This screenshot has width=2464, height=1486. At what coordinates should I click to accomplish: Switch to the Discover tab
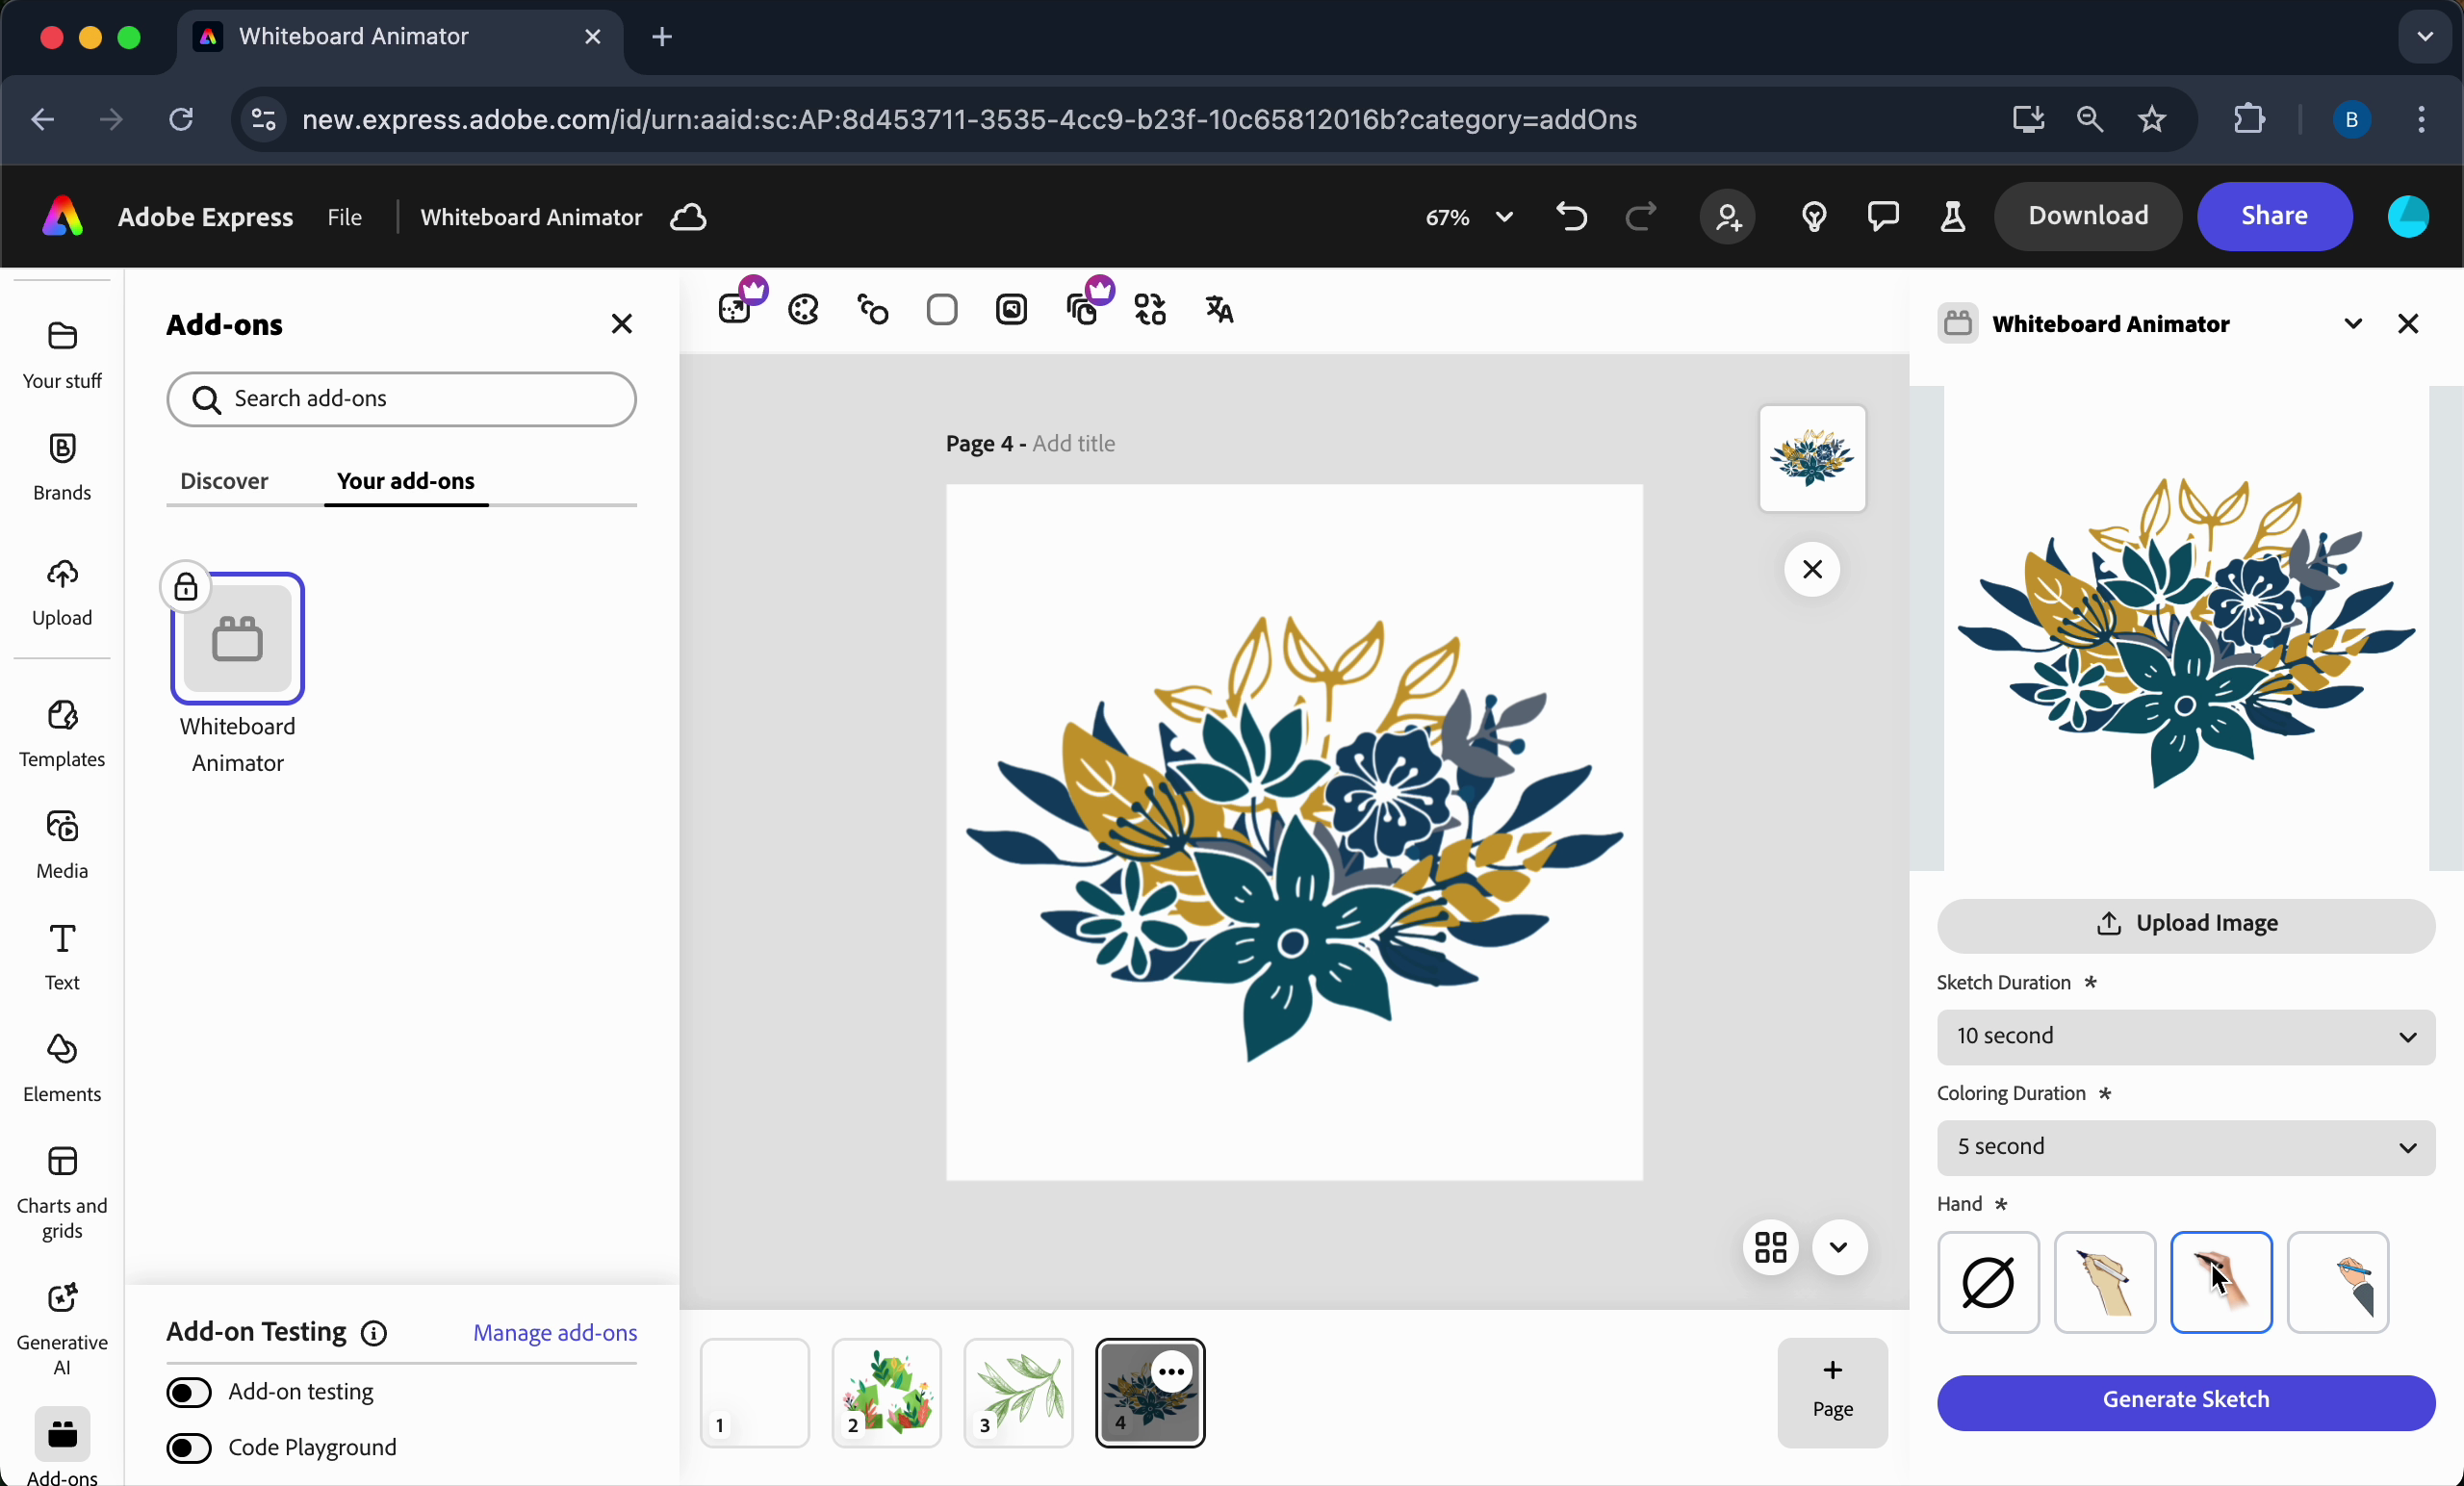pos(224,481)
